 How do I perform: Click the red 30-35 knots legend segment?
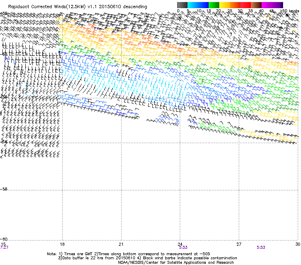coord(246,5)
